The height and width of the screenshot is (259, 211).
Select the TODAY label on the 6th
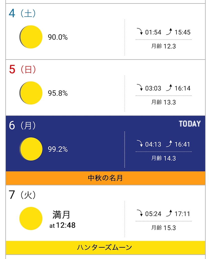[x=190, y=124]
